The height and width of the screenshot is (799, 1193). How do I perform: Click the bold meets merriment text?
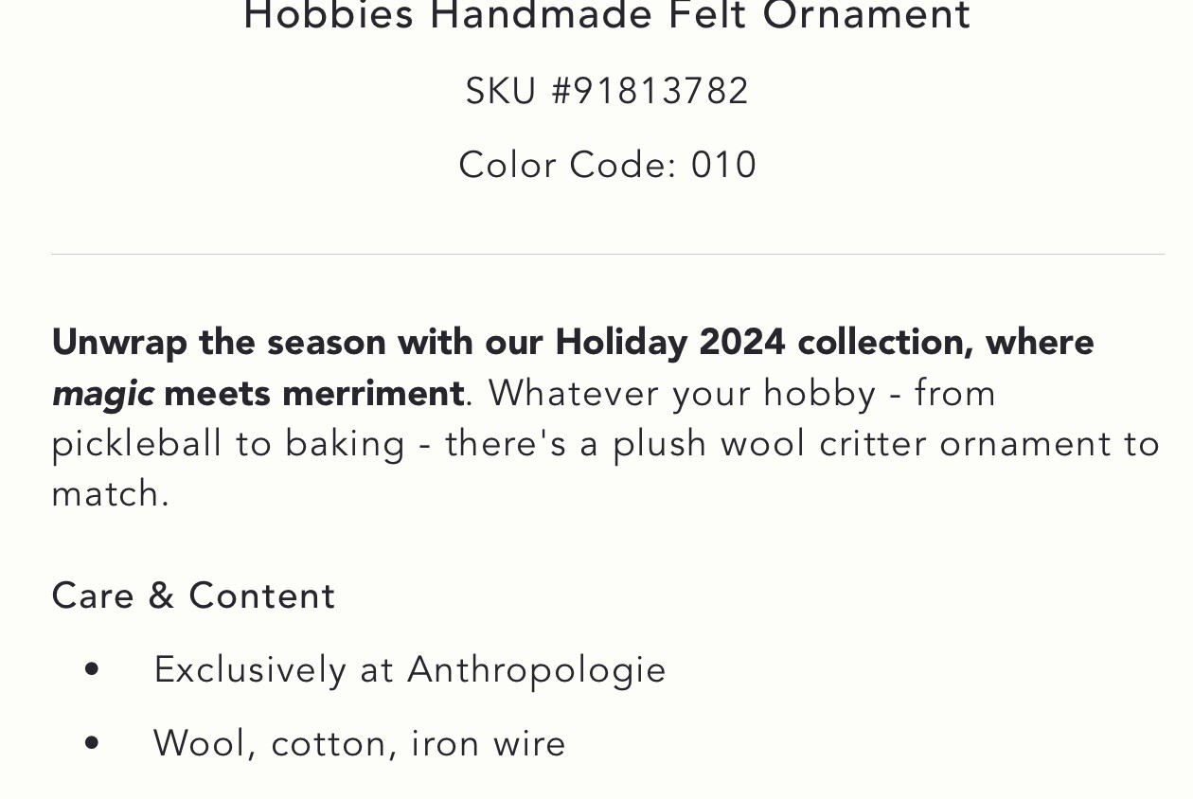pyautogui.click(x=314, y=393)
